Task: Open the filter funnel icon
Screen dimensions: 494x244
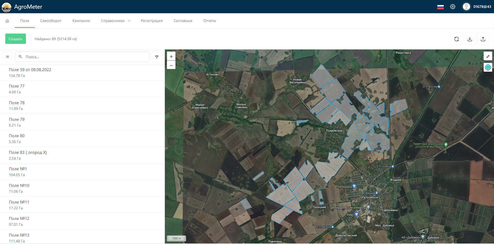Action: pyautogui.click(x=157, y=57)
